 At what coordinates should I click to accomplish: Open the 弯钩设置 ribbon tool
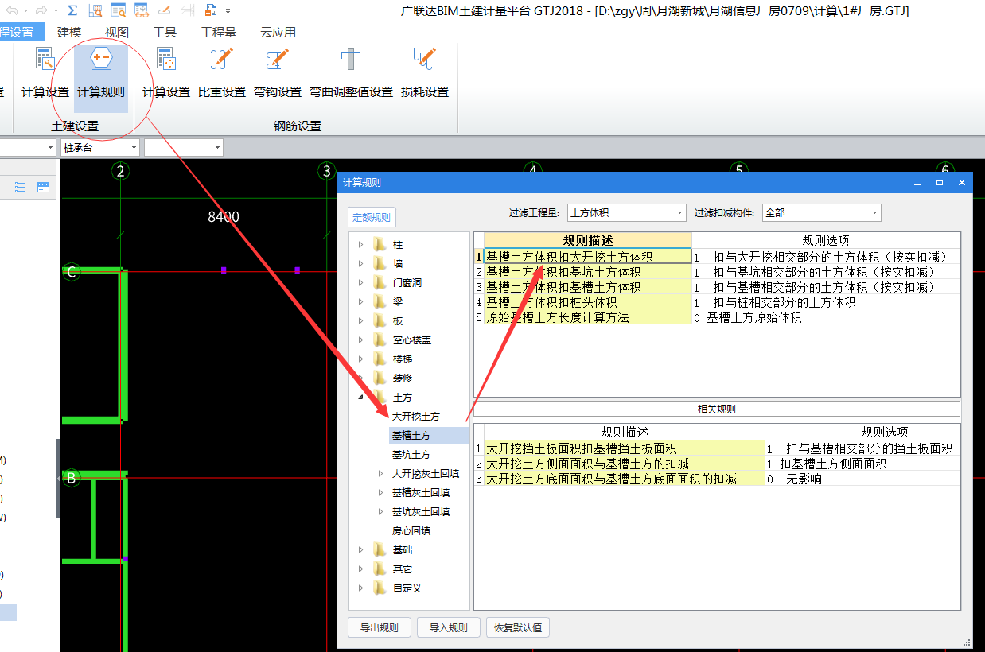click(x=278, y=74)
